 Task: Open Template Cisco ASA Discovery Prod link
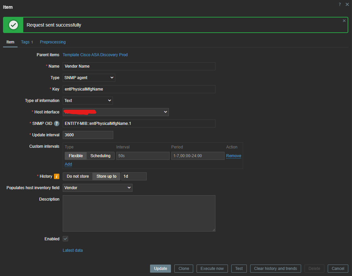pyautogui.click(x=95, y=55)
